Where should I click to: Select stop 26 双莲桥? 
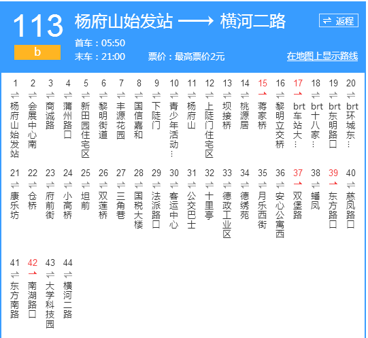point(103,205)
